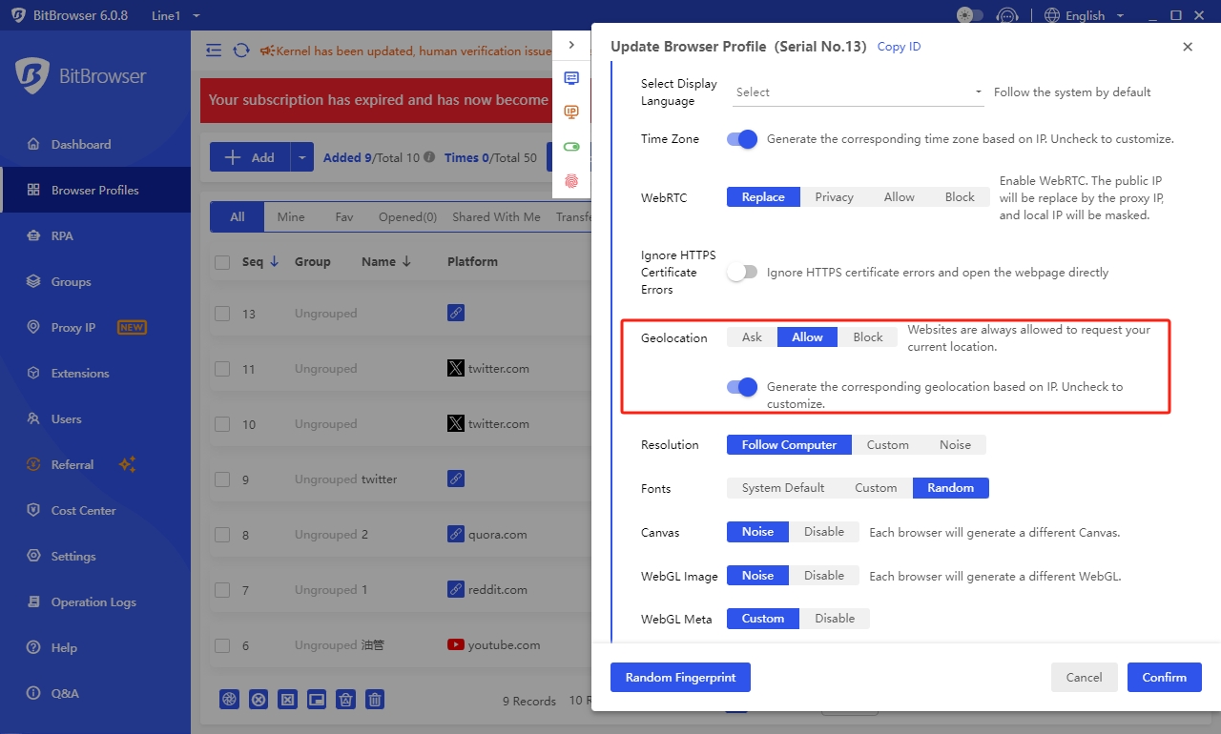1221x734 pixels.
Task: Open the Line1 dropdown in title bar
Action: click(x=176, y=15)
